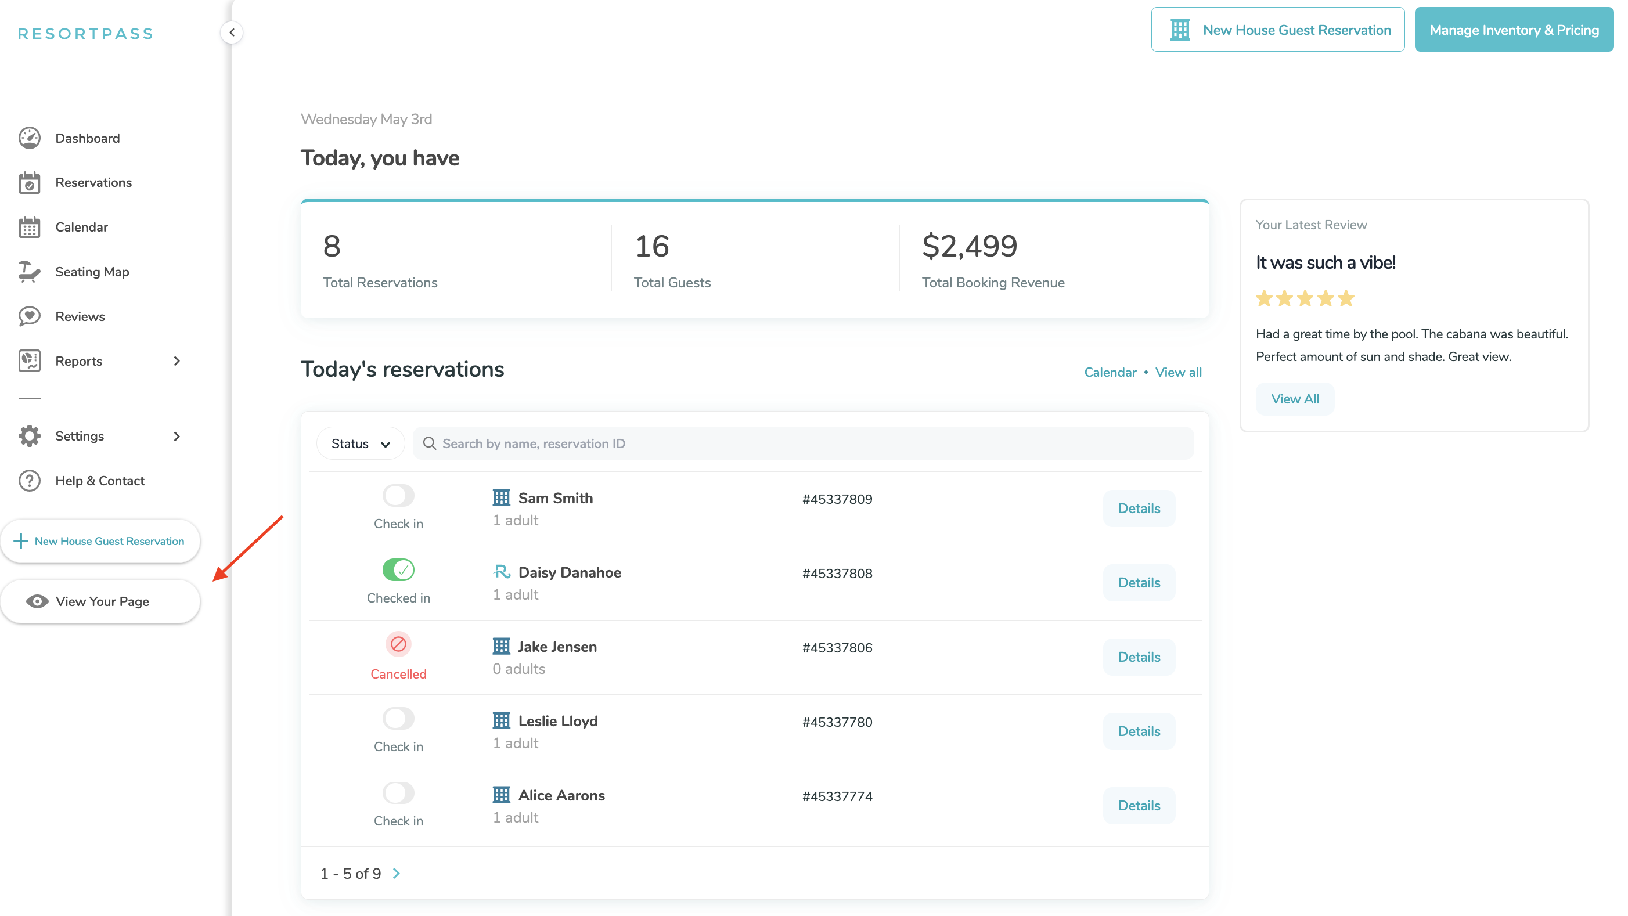Open the Reservations calendar-check icon
This screenshot has width=1628, height=916.
(x=29, y=183)
